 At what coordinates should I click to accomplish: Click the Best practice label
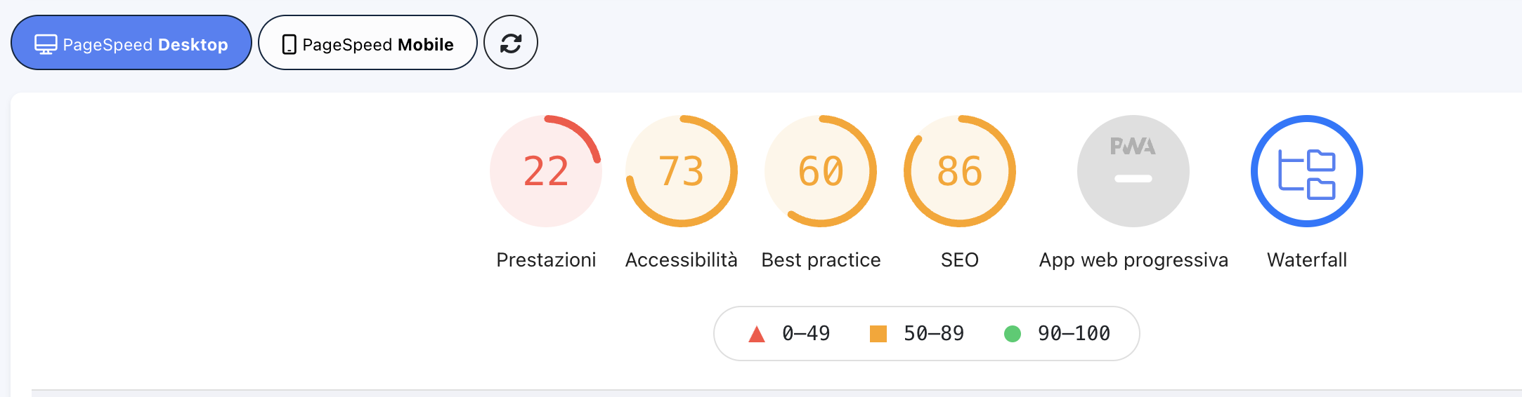coord(821,260)
